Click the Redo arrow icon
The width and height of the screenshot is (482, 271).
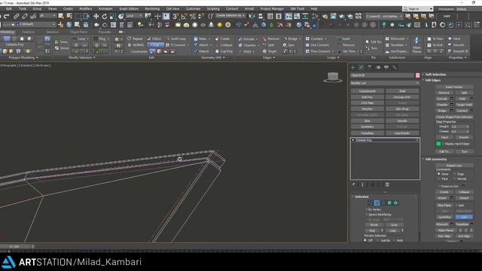click(x=6, y=17)
